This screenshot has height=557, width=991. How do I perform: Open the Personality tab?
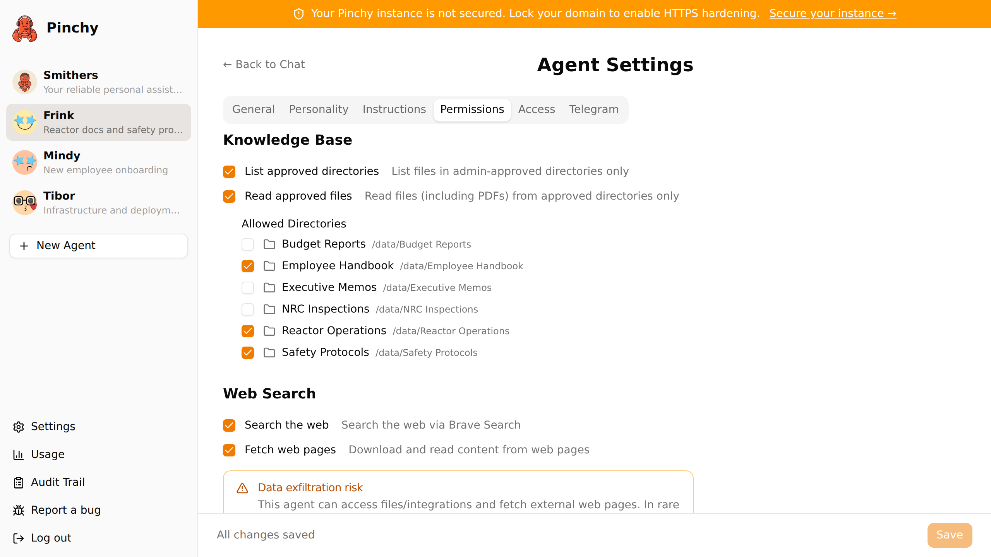coord(319,109)
